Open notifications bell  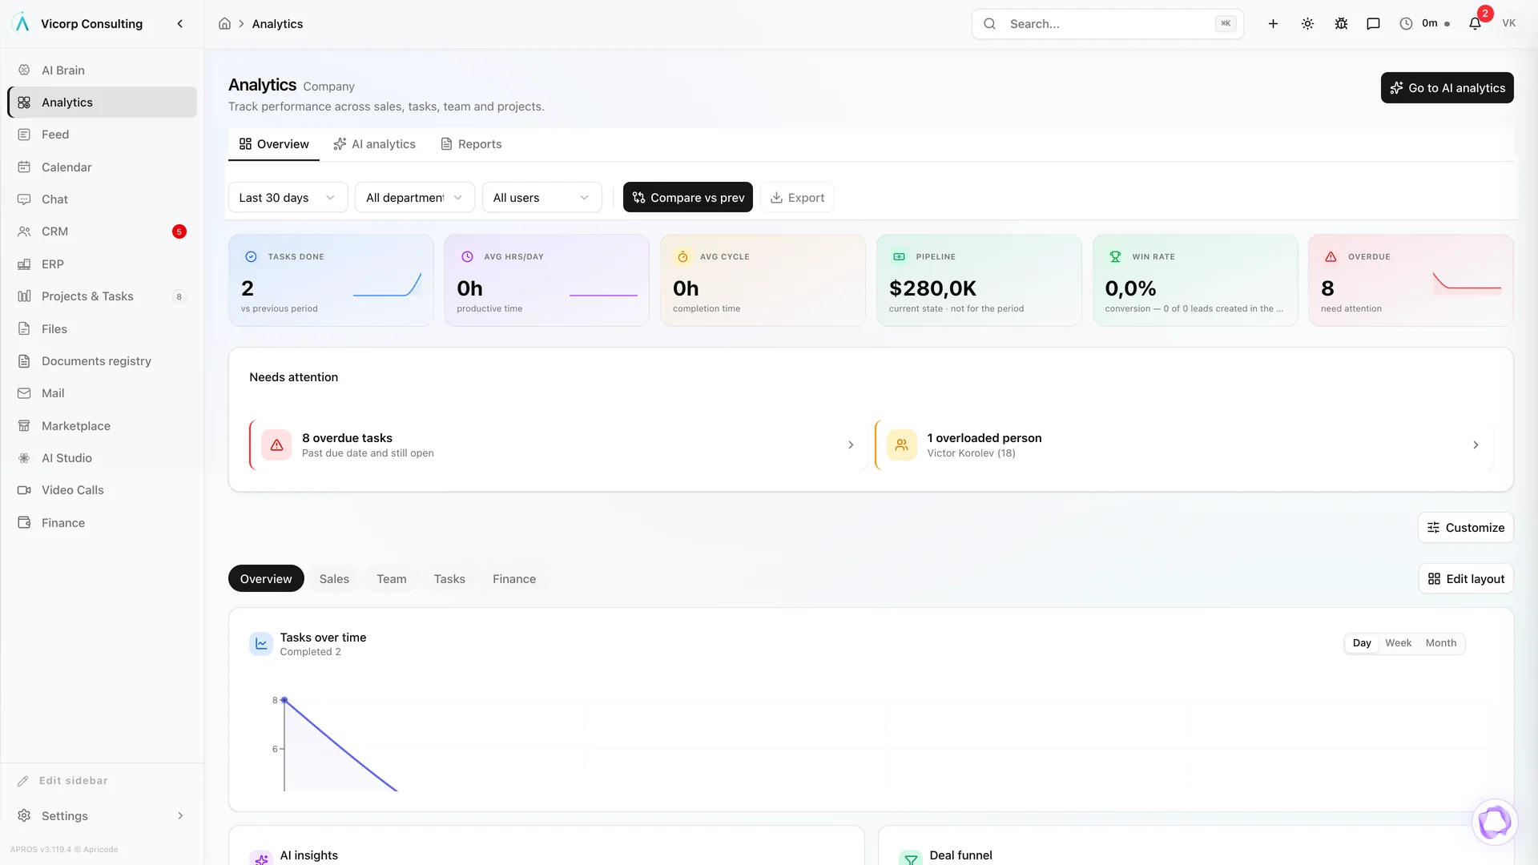click(1475, 24)
